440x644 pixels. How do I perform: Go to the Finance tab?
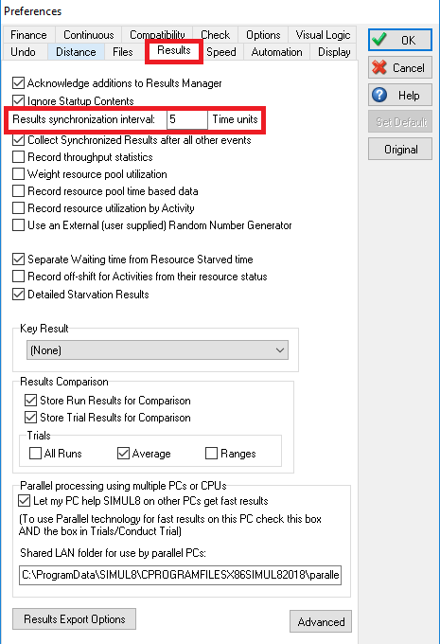(x=28, y=35)
